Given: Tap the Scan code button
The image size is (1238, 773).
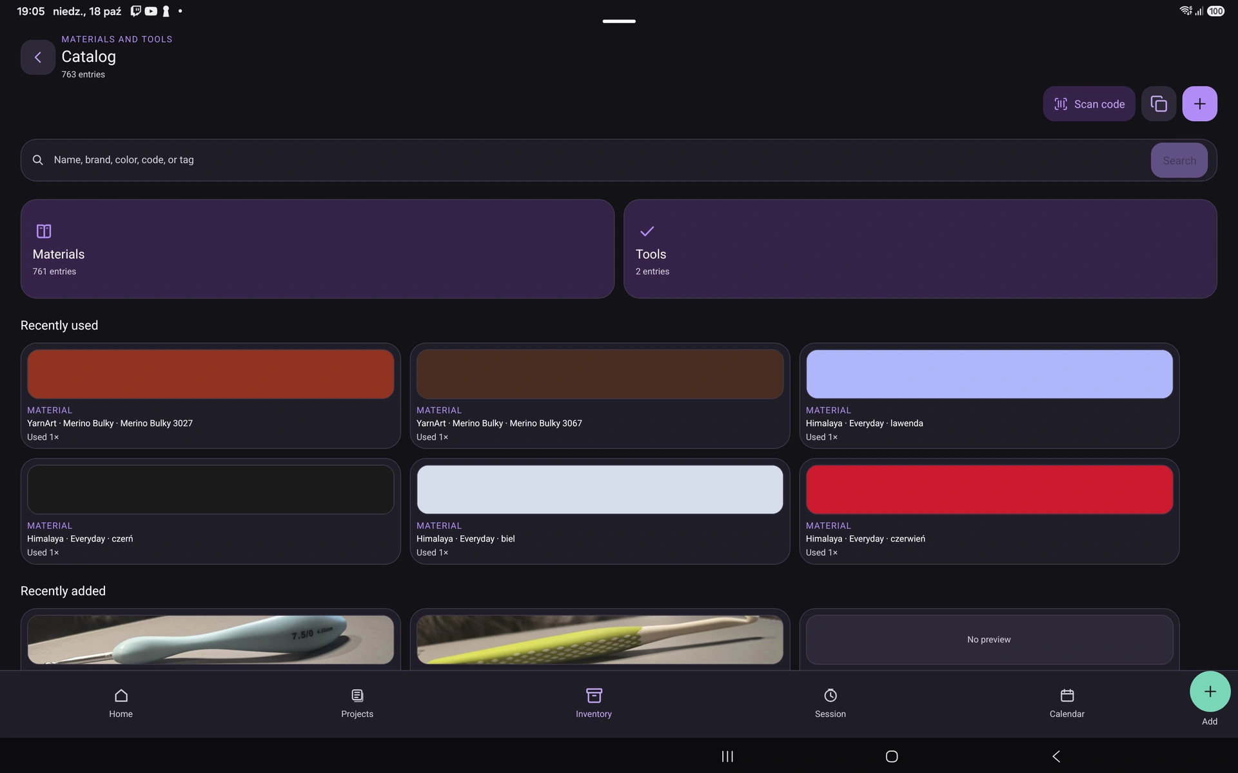Looking at the screenshot, I should pos(1088,104).
